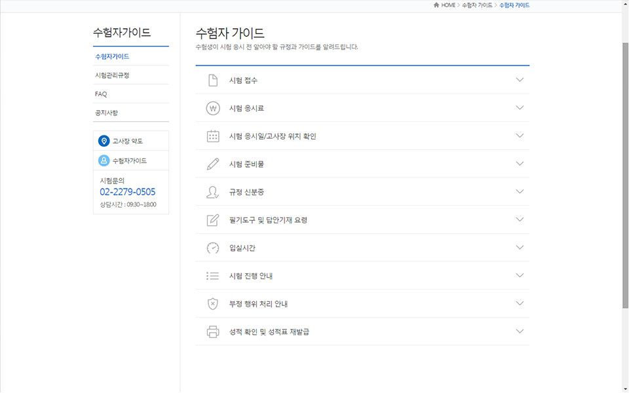Click the home icon in the breadcrumb
The image size is (629, 393).
436,5
